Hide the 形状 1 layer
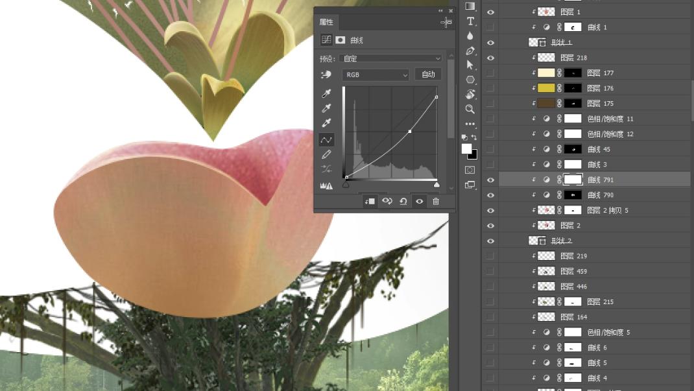Screen dimensions: 694x391 (490, 43)
